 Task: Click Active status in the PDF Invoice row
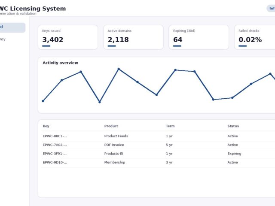pyautogui.click(x=232, y=145)
